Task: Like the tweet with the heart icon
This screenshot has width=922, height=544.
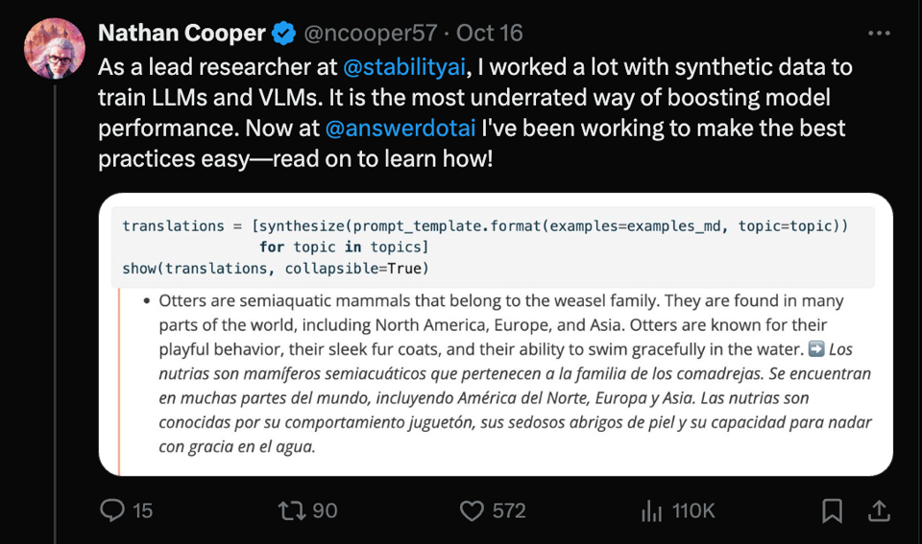Action: point(472,510)
